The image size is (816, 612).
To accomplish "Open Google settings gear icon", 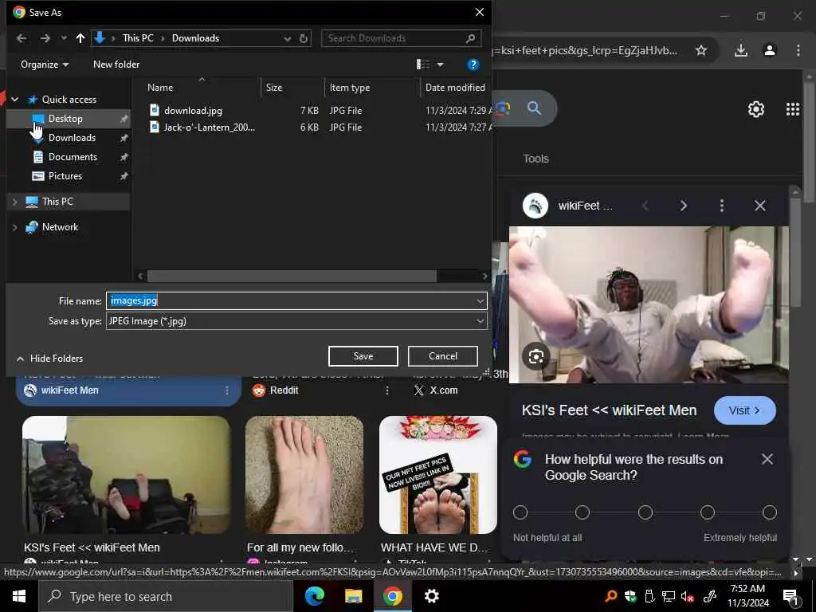I will [755, 109].
